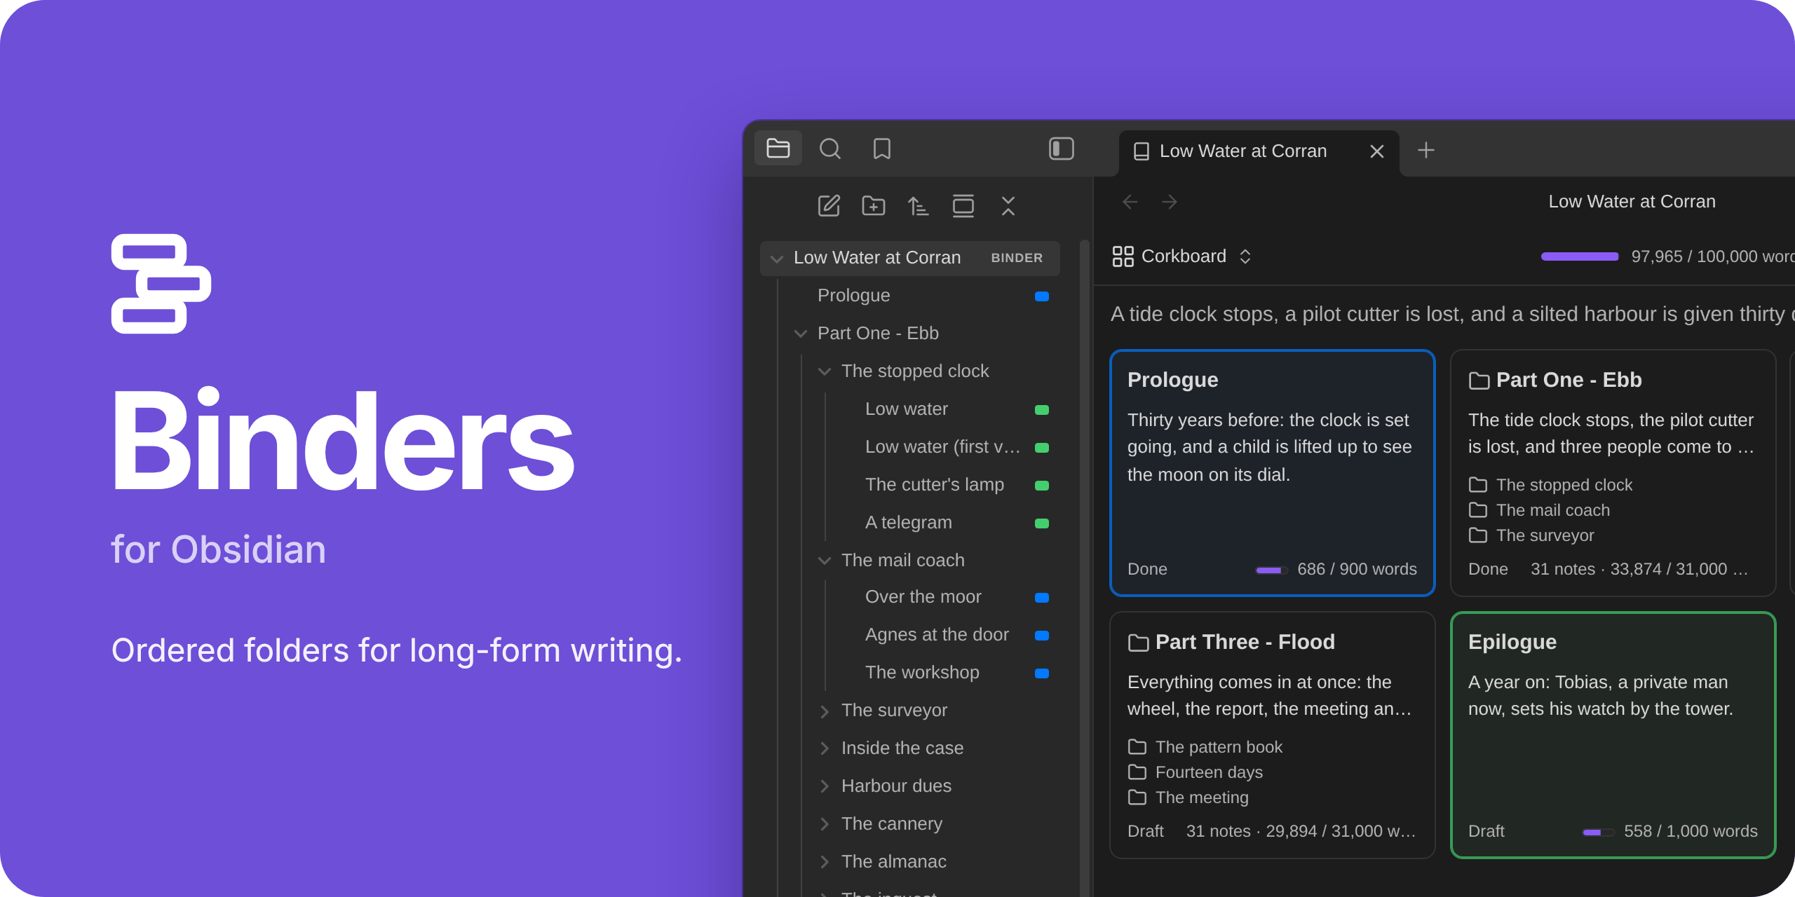Collapse The mail coach folder

pyautogui.click(x=825, y=561)
